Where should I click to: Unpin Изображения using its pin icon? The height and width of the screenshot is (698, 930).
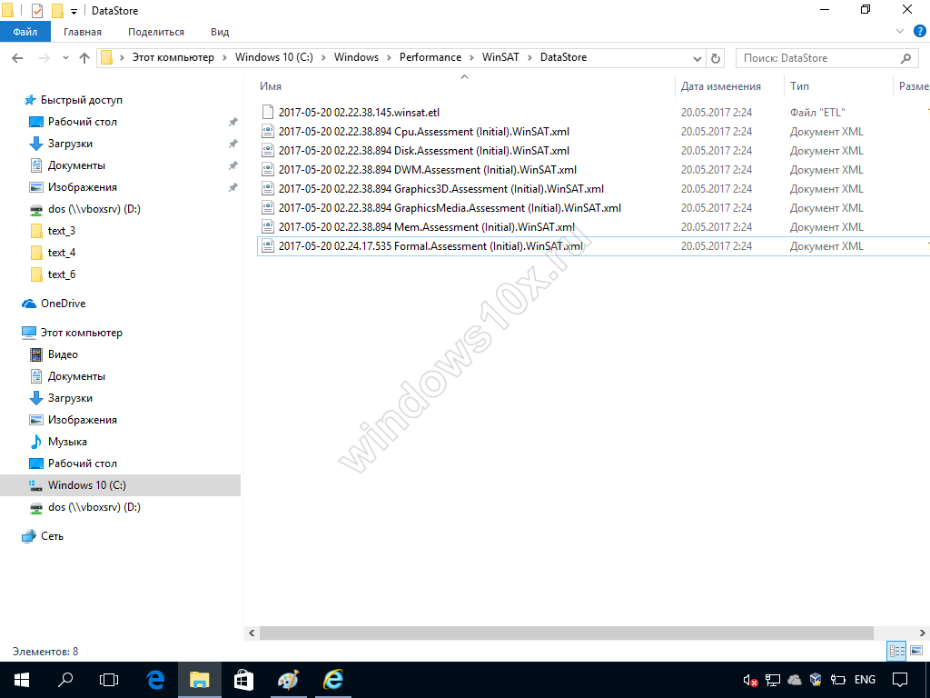[233, 187]
